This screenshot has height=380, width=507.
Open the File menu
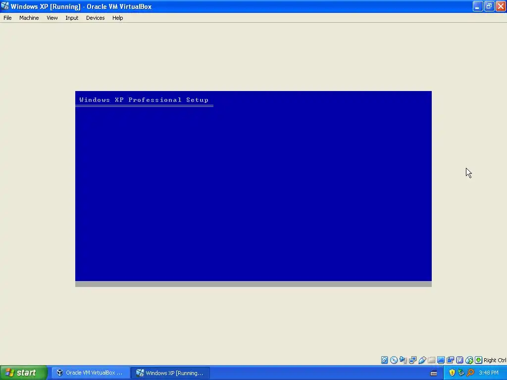coord(7,18)
